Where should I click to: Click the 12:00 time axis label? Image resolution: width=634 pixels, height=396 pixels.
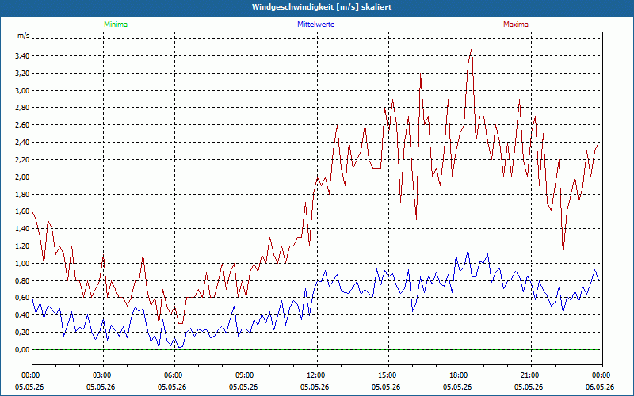click(318, 375)
